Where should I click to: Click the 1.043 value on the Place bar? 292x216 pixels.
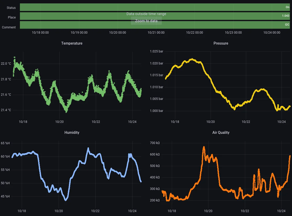point(286,16)
